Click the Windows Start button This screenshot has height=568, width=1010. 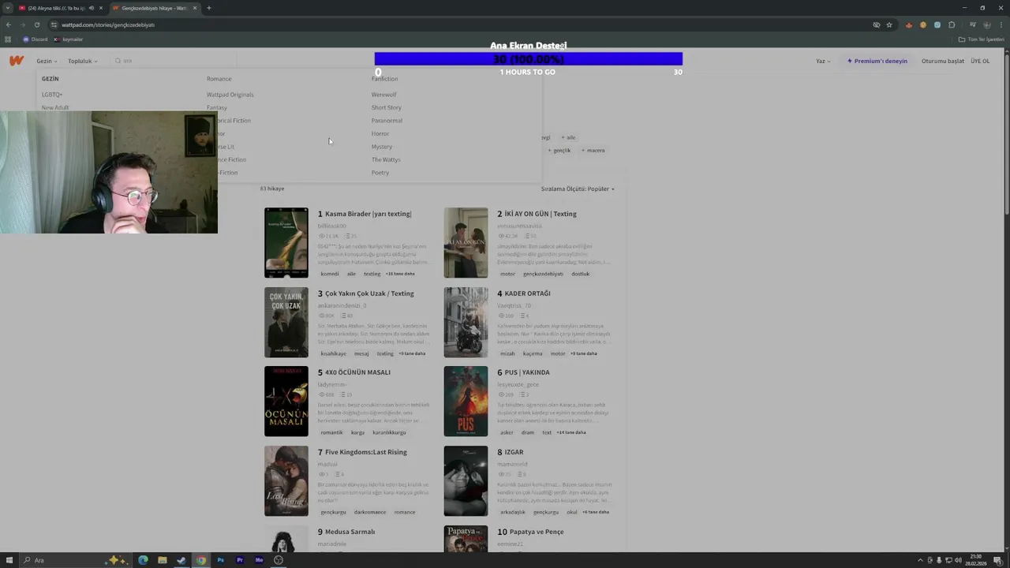click(x=9, y=560)
